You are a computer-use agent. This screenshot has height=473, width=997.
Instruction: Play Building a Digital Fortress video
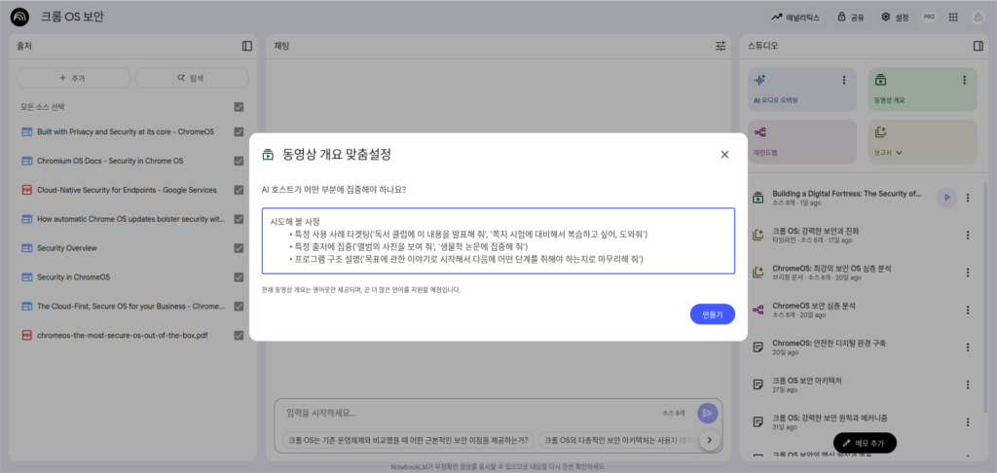coord(946,198)
